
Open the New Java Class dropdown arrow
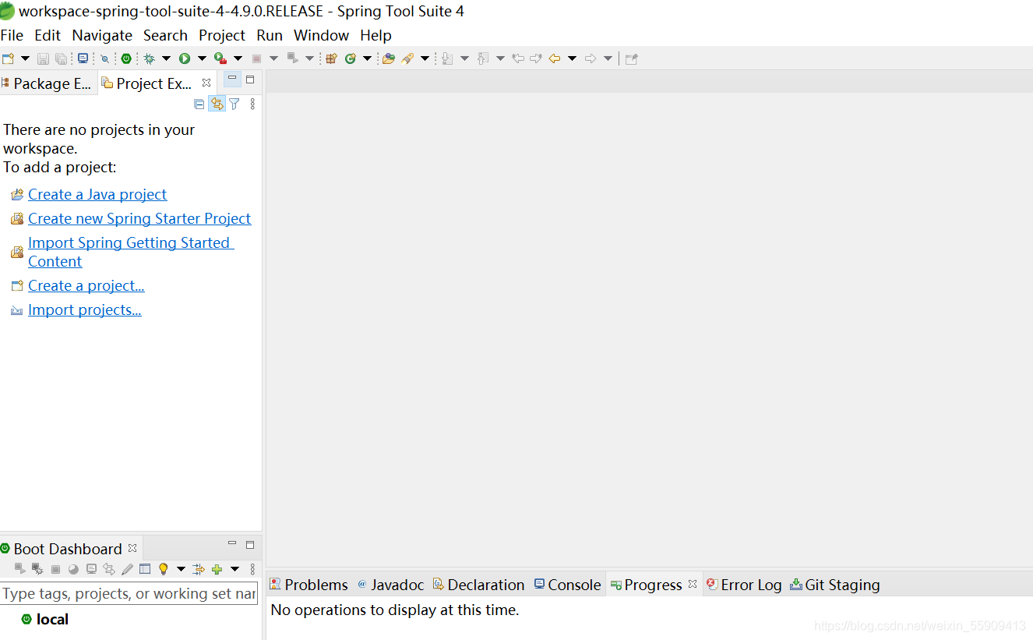click(367, 58)
